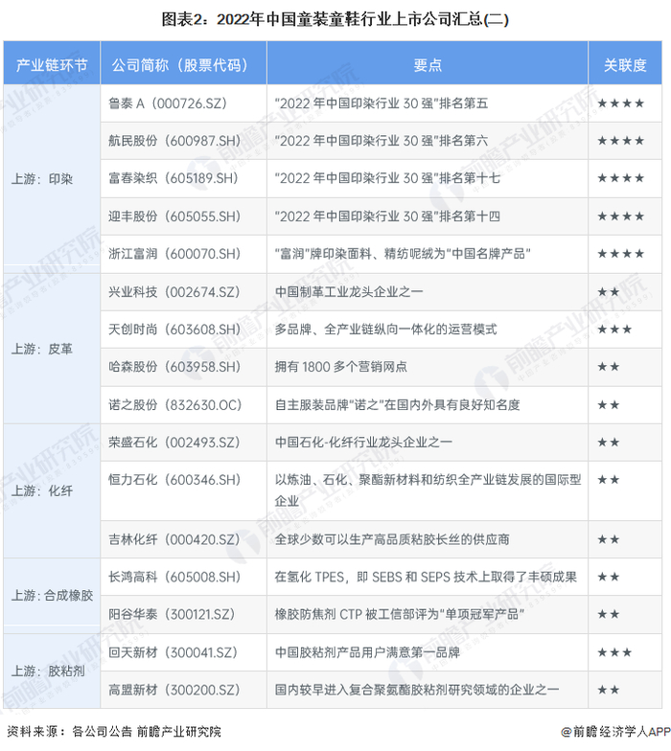671x751 pixels.
Task: Click the two-star rating for 吉林化纤
Action: coord(608,539)
